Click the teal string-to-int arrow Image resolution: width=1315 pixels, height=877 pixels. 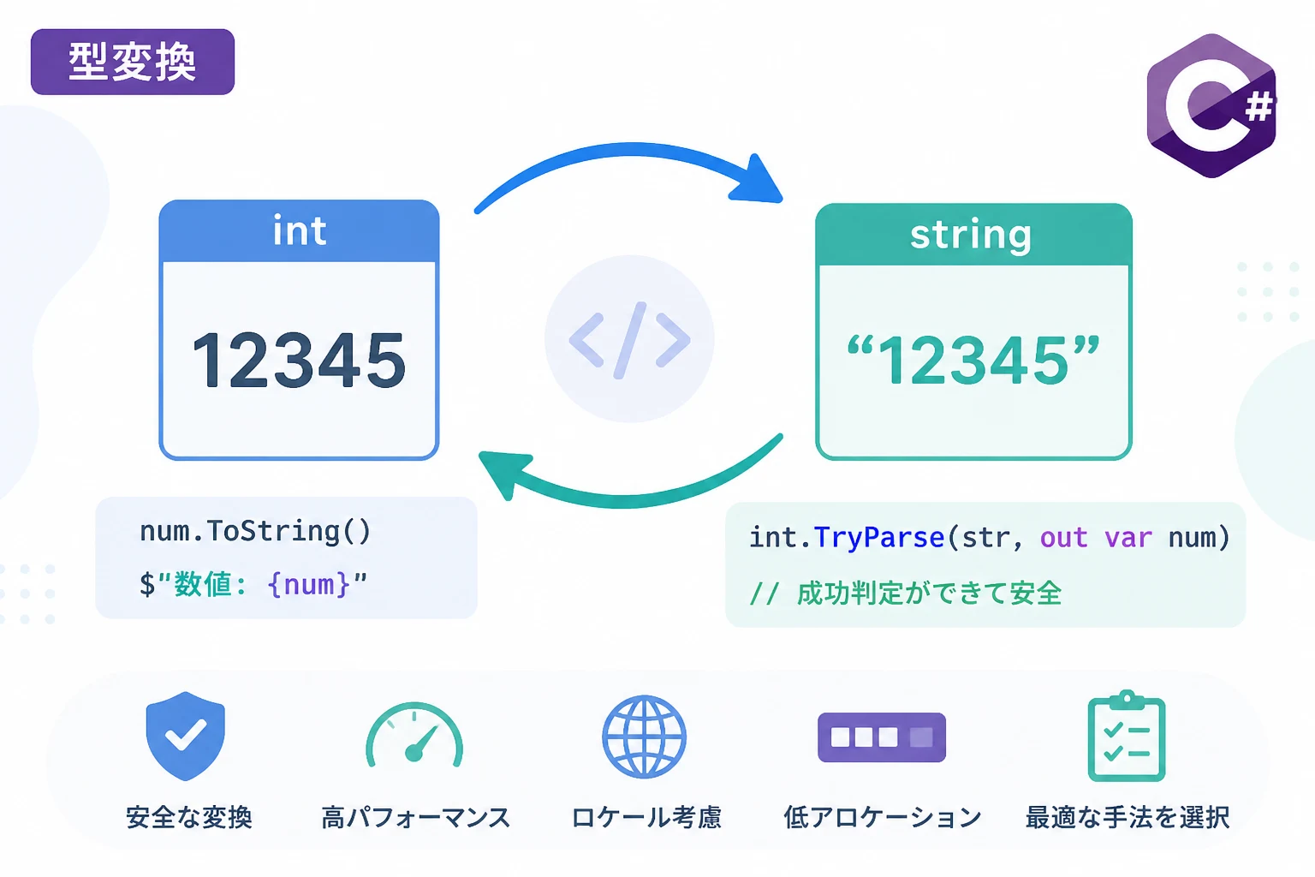point(631,469)
